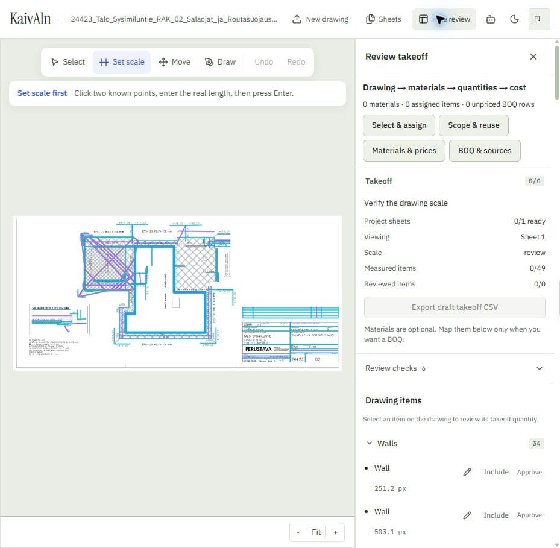560x548 pixels.
Task: Upload a New drawing
Action: click(x=320, y=19)
